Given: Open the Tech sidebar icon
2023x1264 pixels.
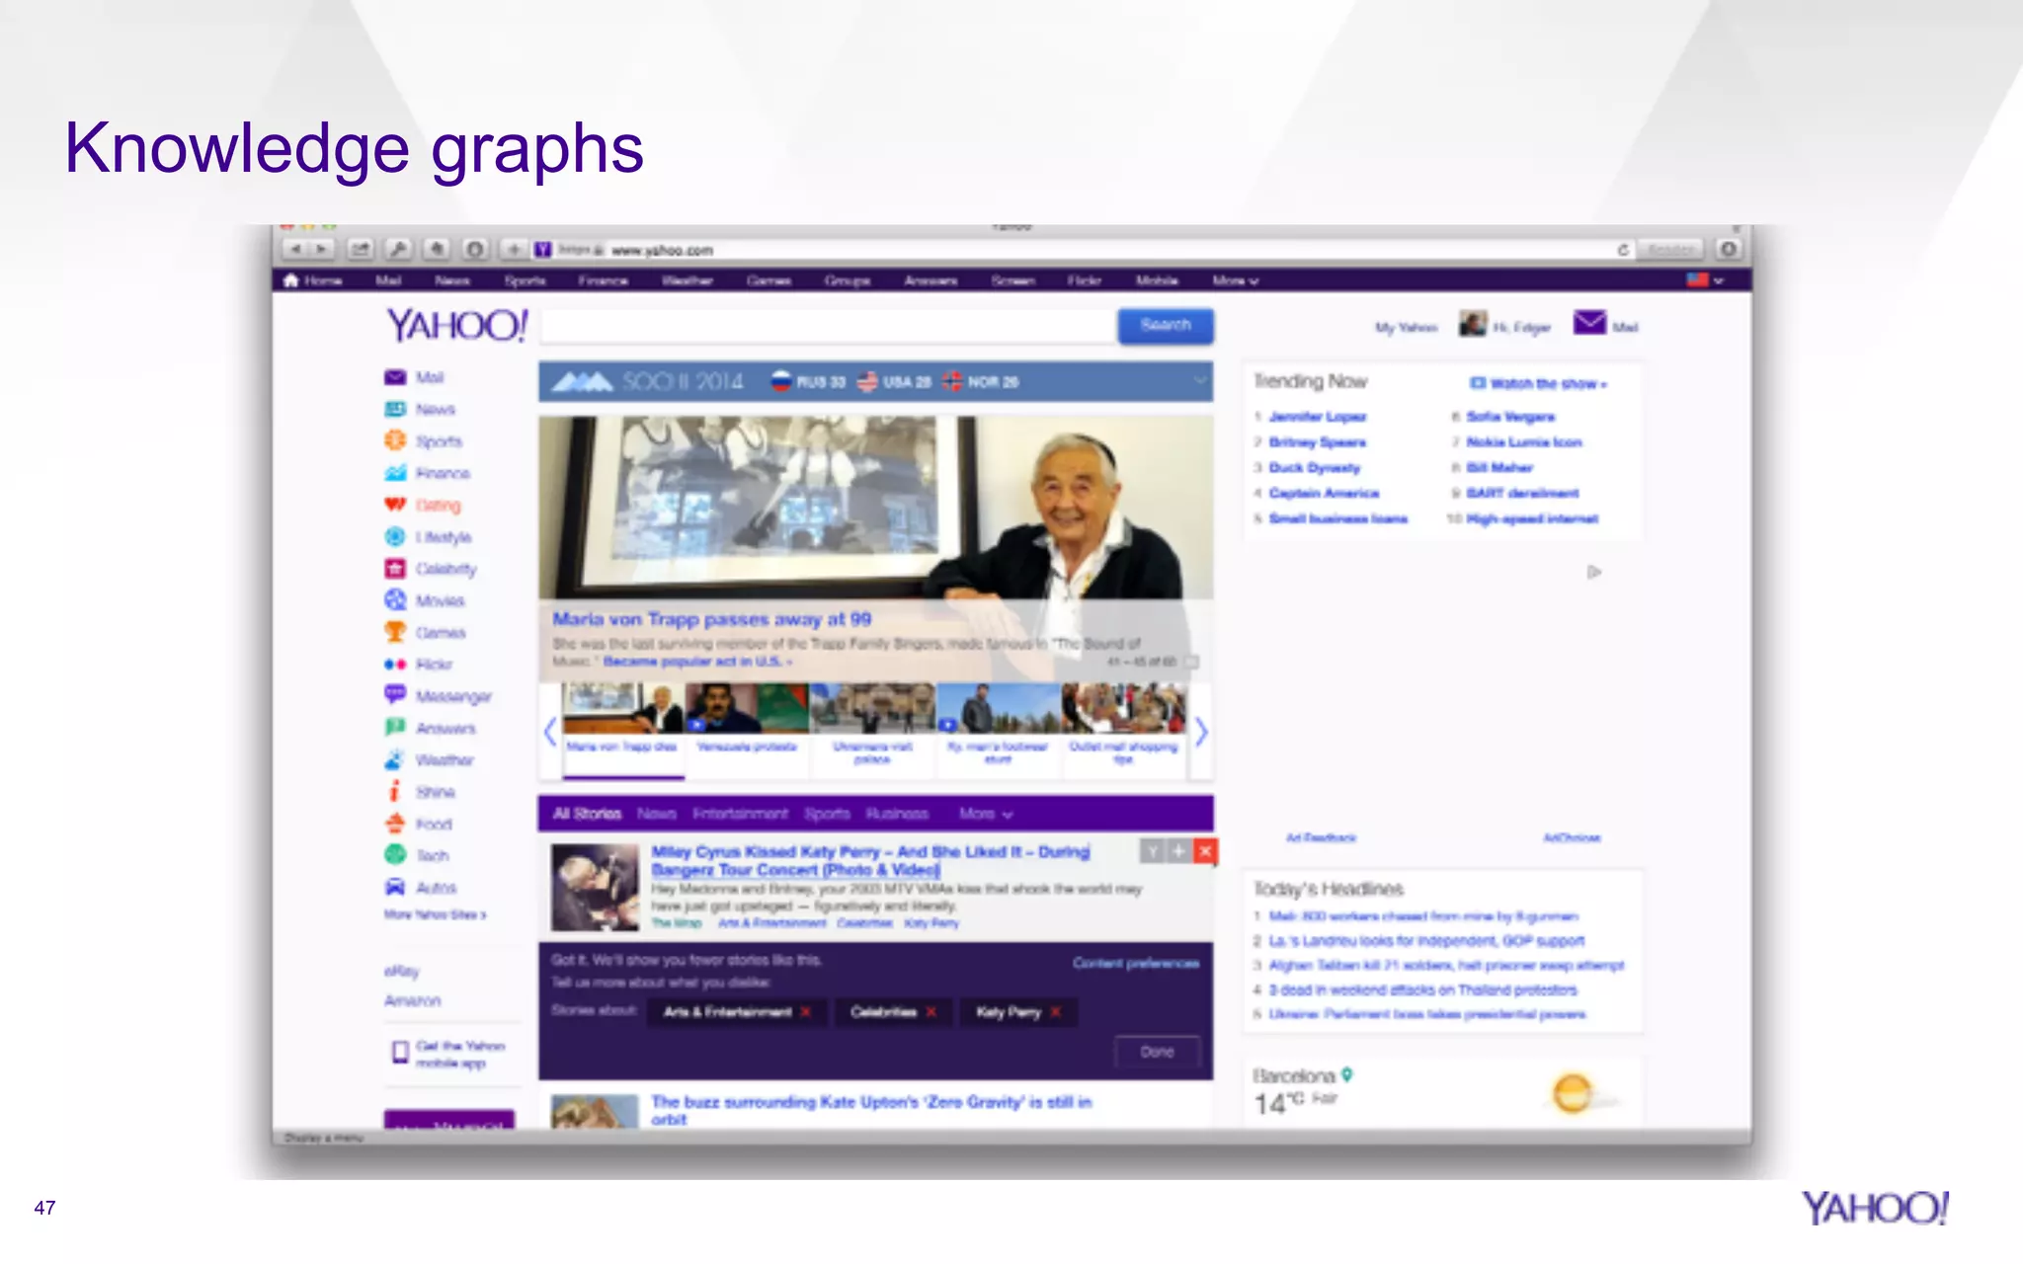Looking at the screenshot, I should point(395,855).
